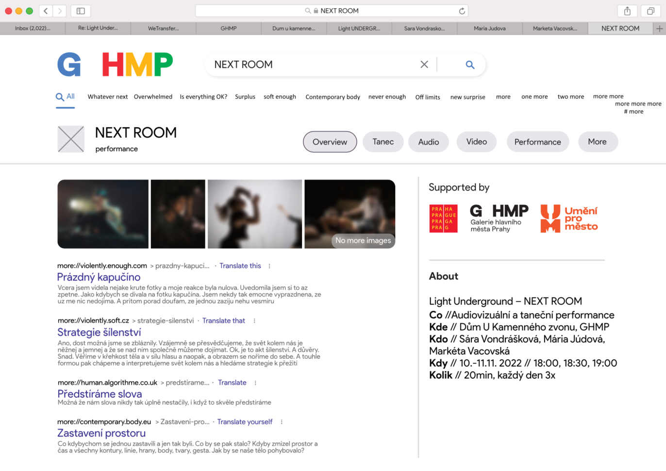Click the Translate yourself link
Viewport: 666px width, 471px height.
(245, 422)
